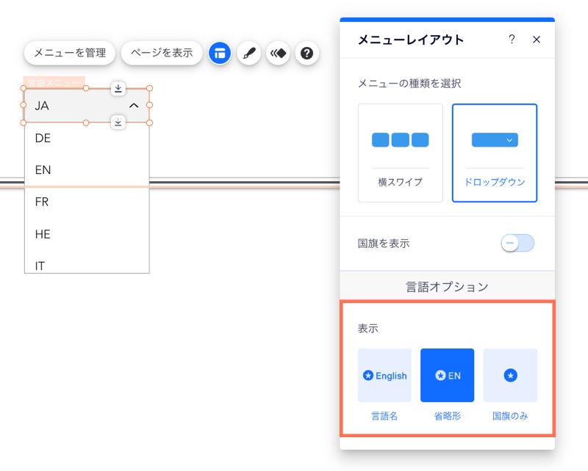Click the ? help icon in メニューレイアウト panel

tap(512, 40)
